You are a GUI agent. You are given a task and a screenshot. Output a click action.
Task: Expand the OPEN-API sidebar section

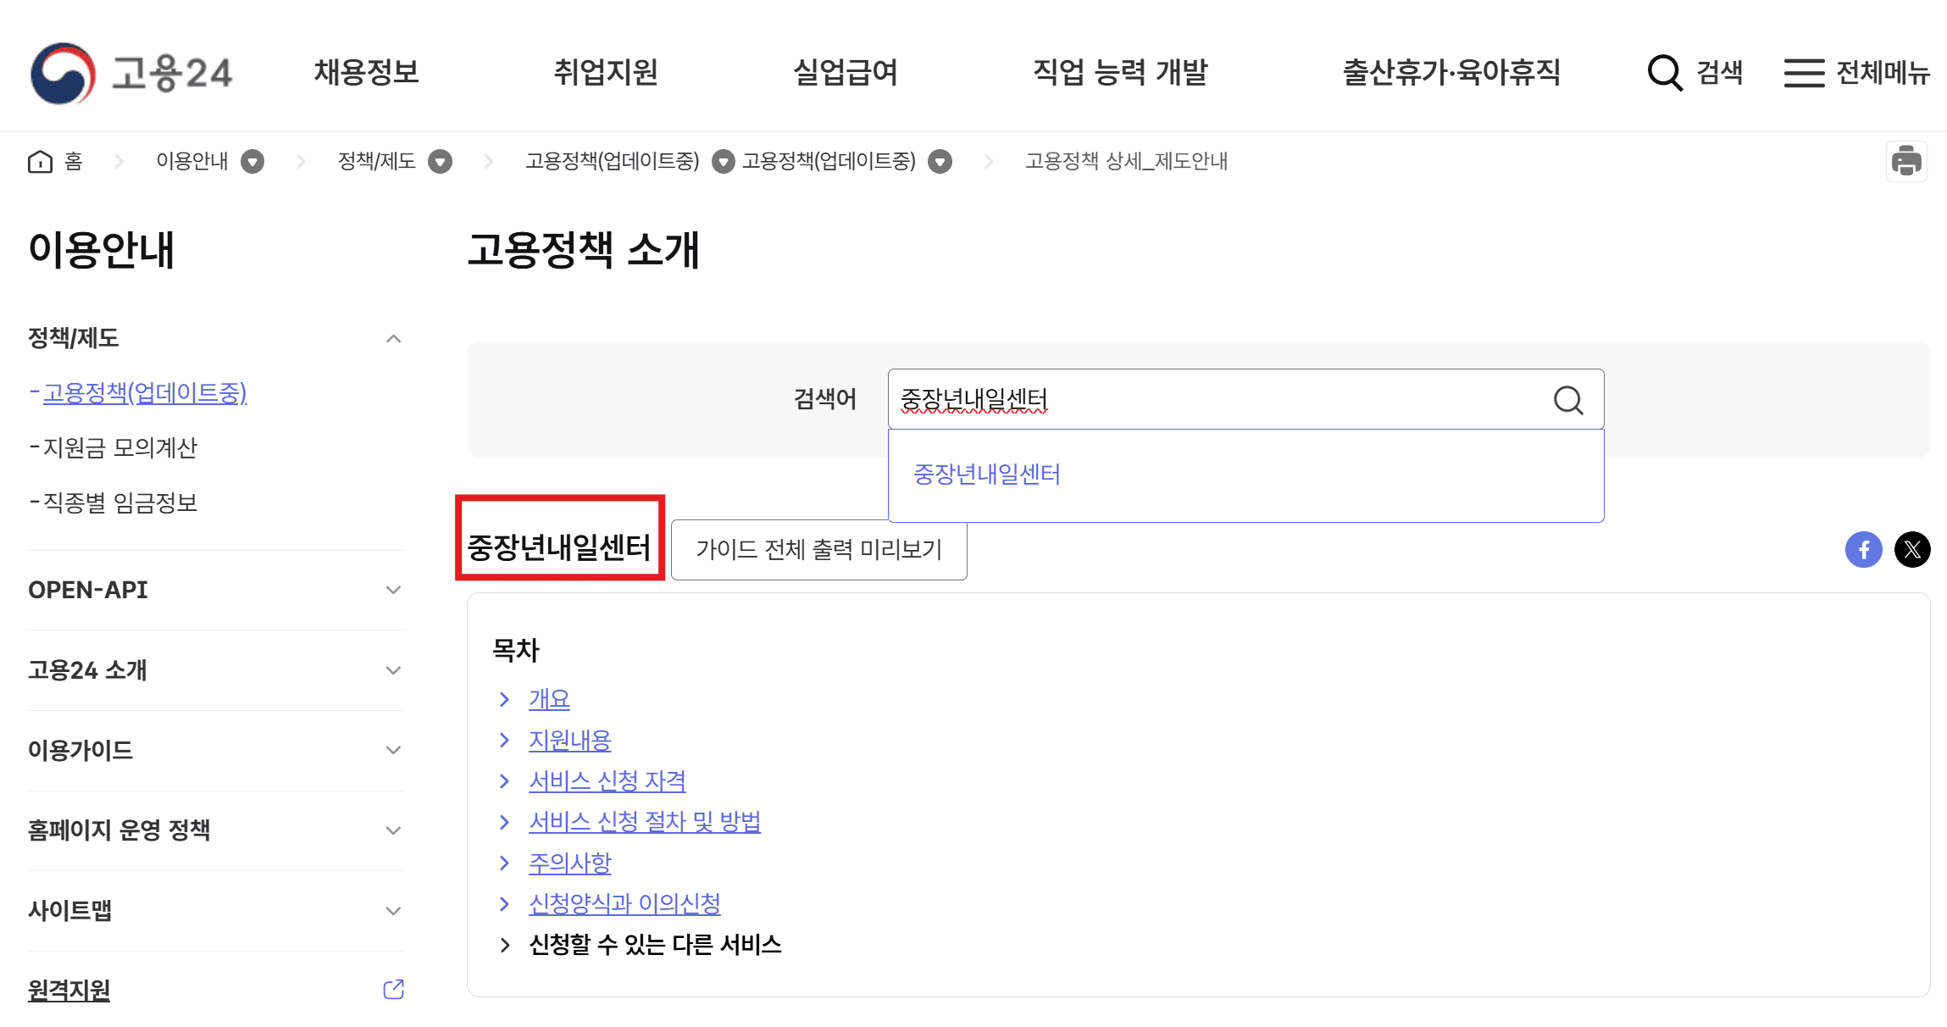[392, 590]
